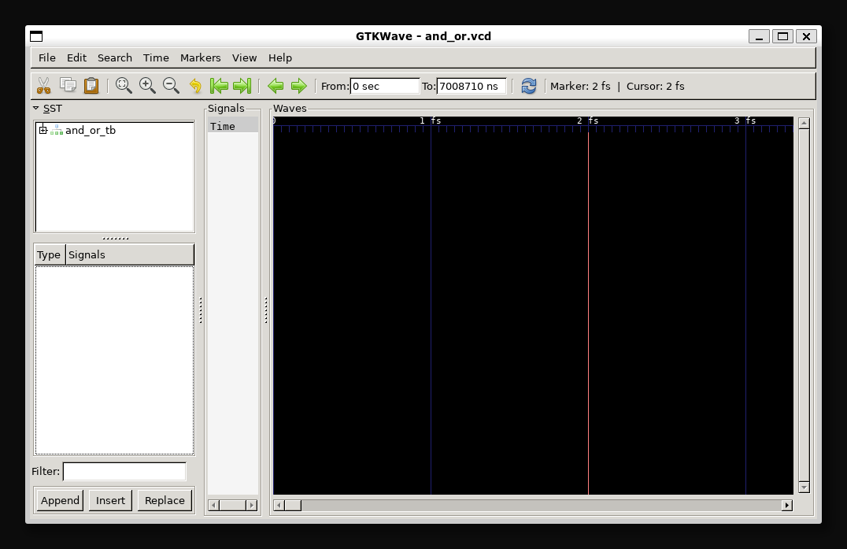This screenshot has width=847, height=549.
Task: Click the dotted grip left of Signals pane
Action: click(x=201, y=310)
